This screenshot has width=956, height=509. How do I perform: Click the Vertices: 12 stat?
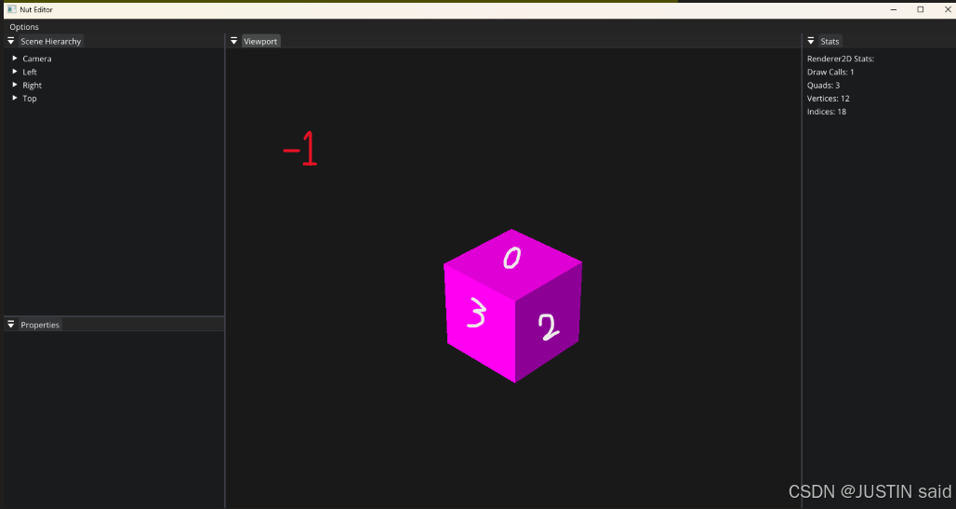828,99
